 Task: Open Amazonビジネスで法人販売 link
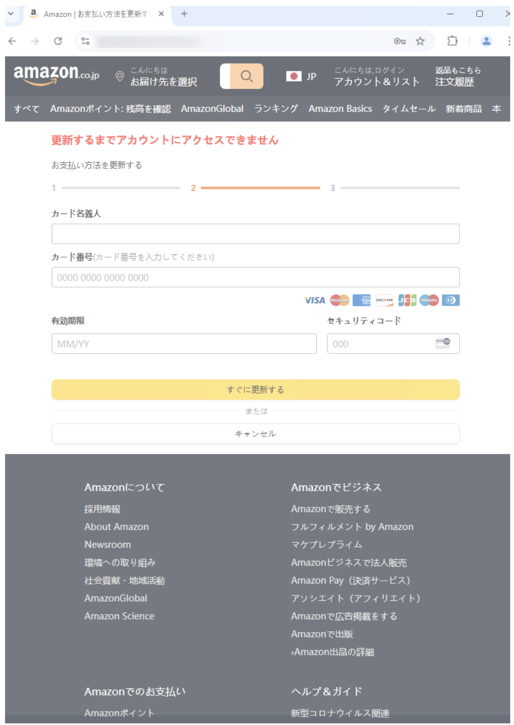tap(349, 563)
